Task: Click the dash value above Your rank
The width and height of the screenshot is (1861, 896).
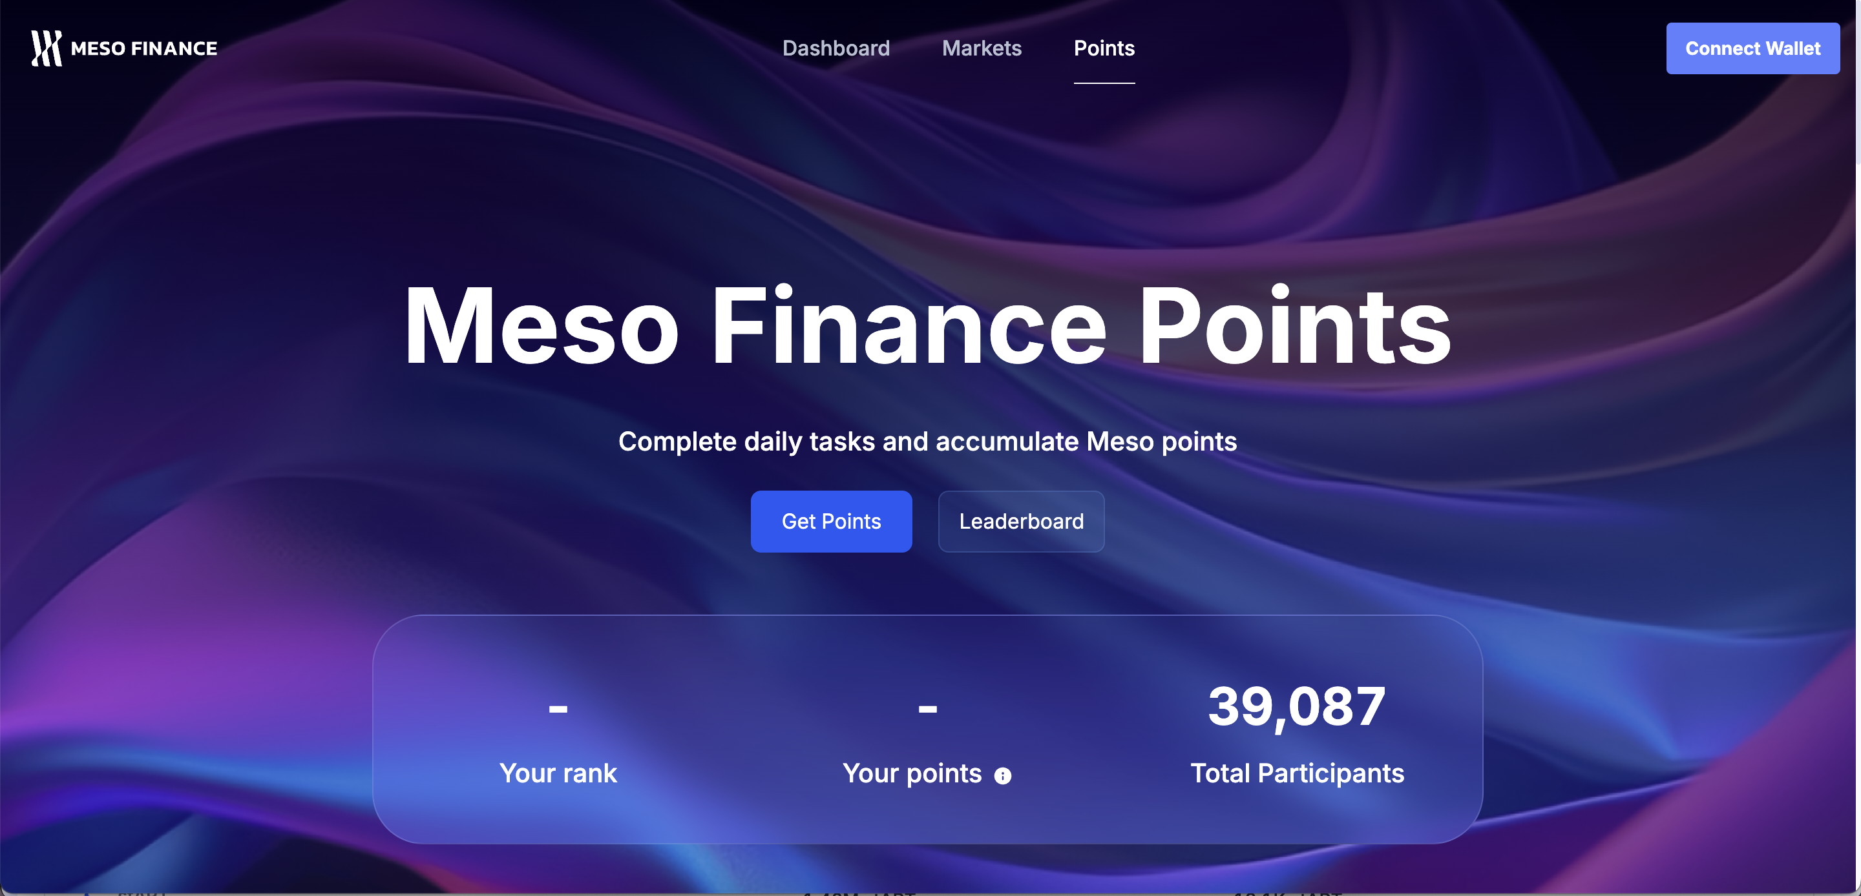Action: (558, 709)
